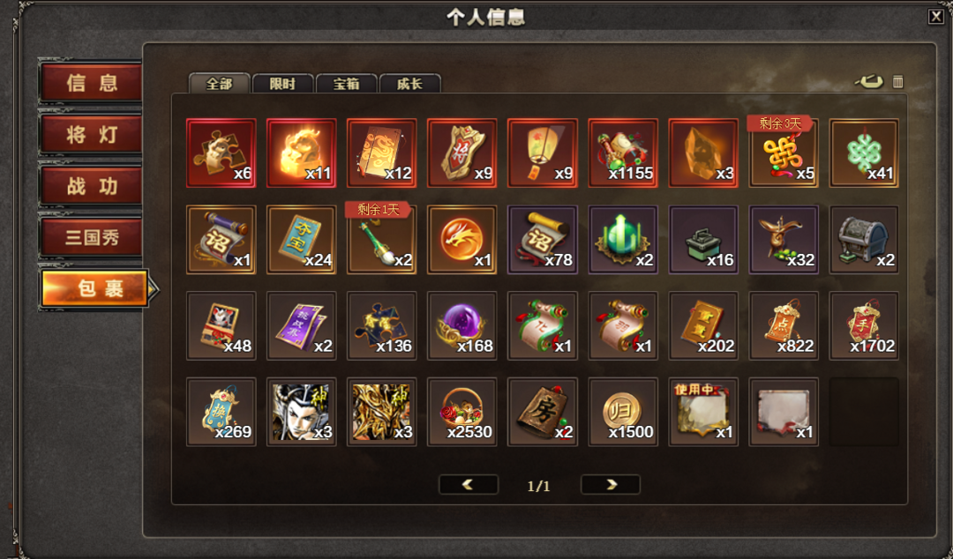The width and height of the screenshot is (953, 559).
Task: Go to previous inventory page arrow
Action: pos(468,484)
